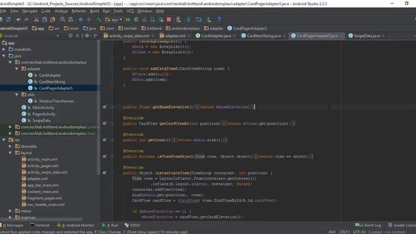Click Scroll from Source target icon

click(70, 36)
